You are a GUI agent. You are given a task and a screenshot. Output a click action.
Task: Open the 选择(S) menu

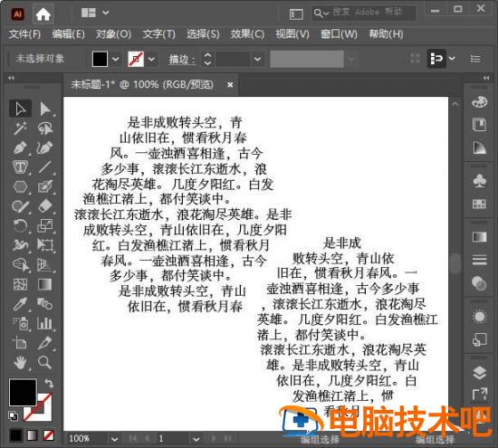203,34
